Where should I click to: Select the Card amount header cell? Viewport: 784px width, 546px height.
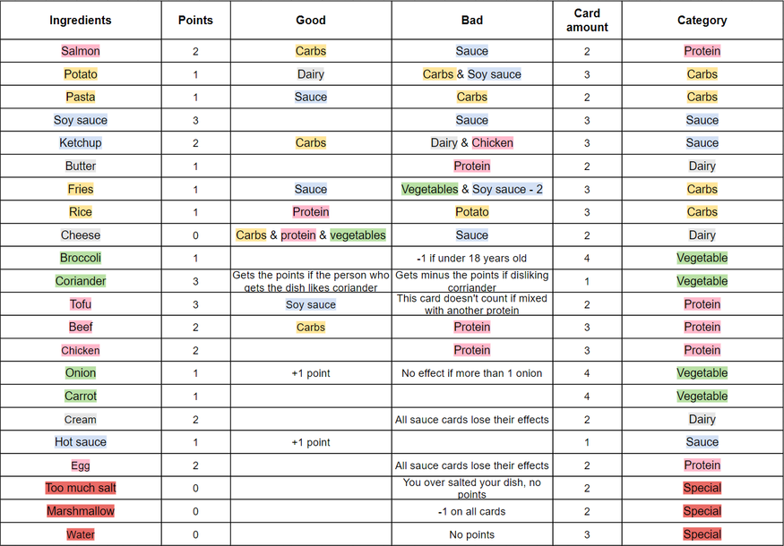(x=587, y=20)
